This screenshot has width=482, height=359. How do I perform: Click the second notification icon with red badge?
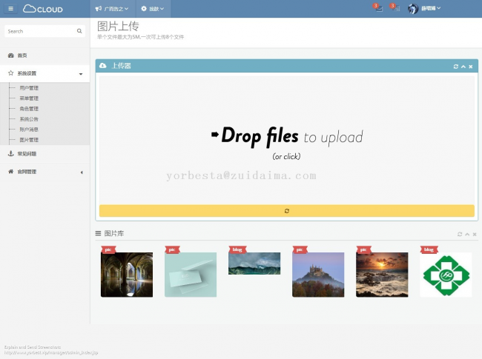click(394, 8)
